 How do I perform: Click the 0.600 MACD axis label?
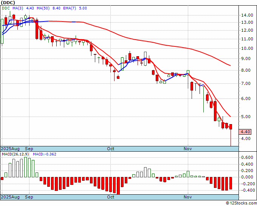tap(247, 158)
